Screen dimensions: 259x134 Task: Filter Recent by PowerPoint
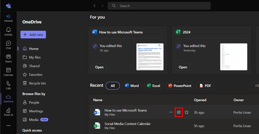click(x=180, y=86)
